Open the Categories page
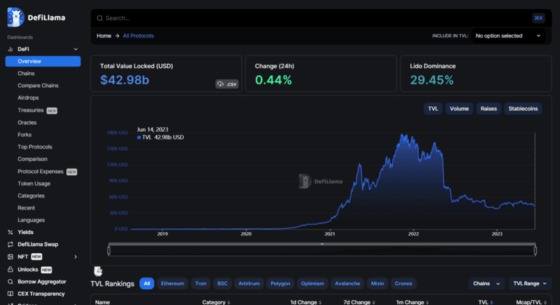560x305 pixels. 31,196
